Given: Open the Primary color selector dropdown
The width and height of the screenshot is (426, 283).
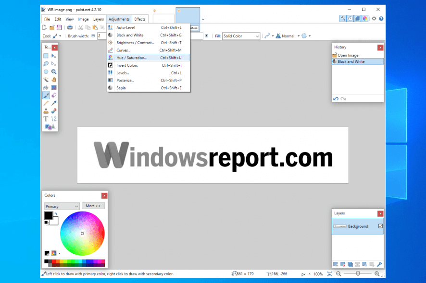Looking at the screenshot, I should click(x=62, y=206).
